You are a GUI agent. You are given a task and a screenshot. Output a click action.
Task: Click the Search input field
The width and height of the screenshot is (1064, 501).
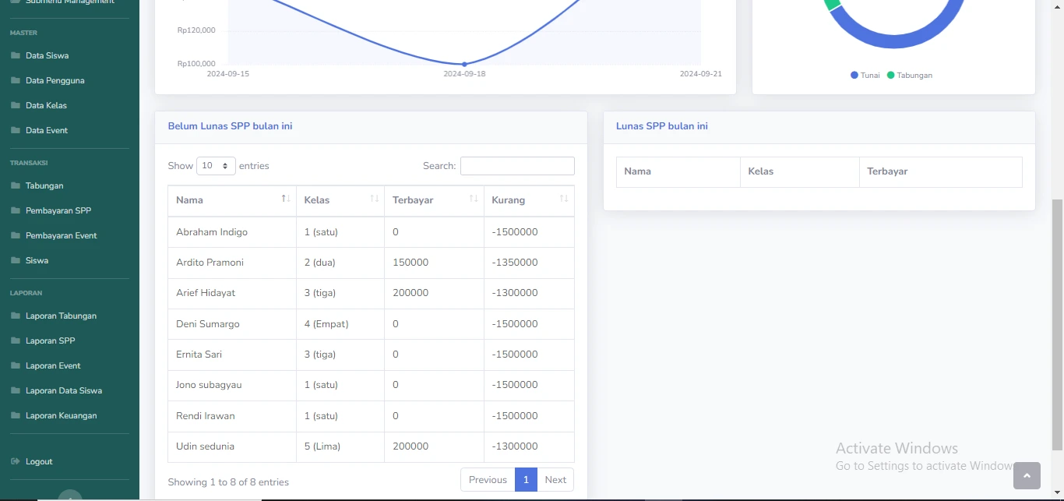pos(517,166)
